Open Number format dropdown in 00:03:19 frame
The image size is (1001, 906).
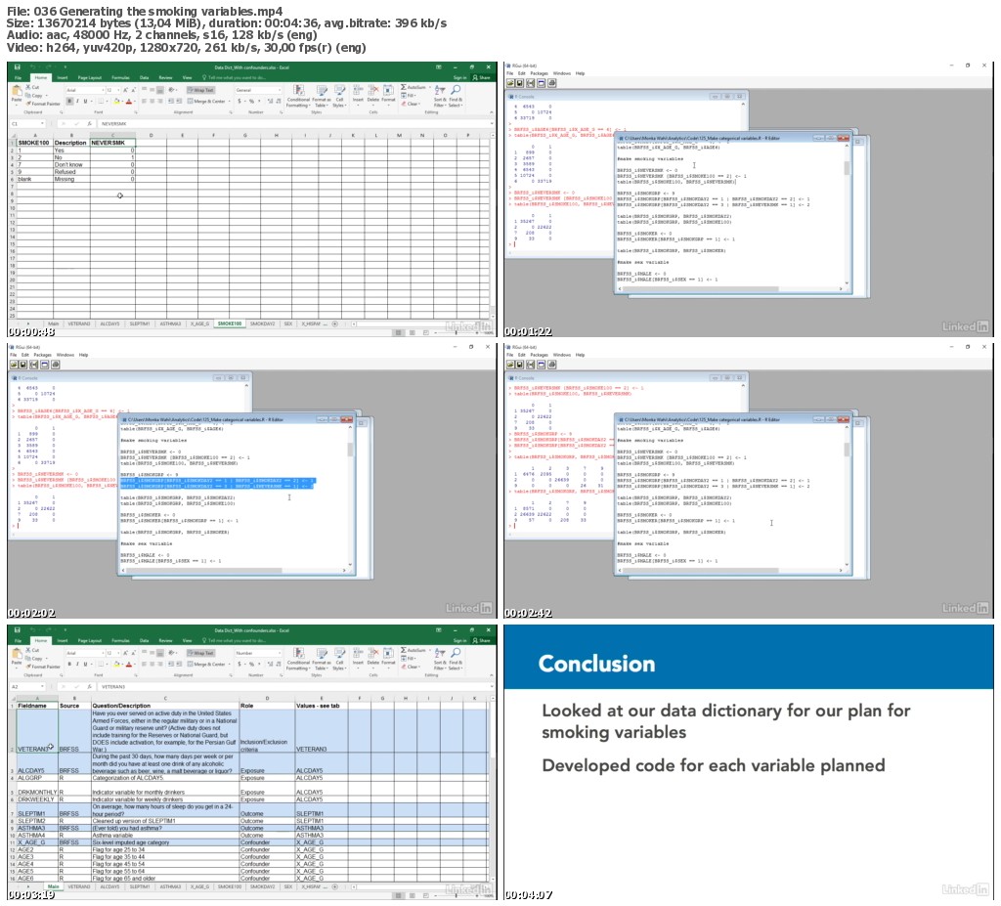point(280,653)
